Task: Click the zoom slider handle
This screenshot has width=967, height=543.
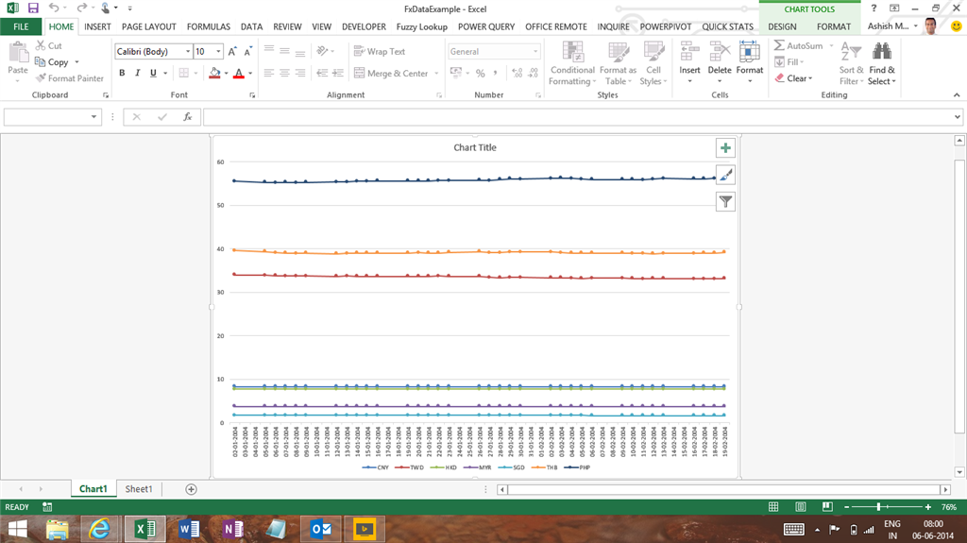Action: coord(879,506)
